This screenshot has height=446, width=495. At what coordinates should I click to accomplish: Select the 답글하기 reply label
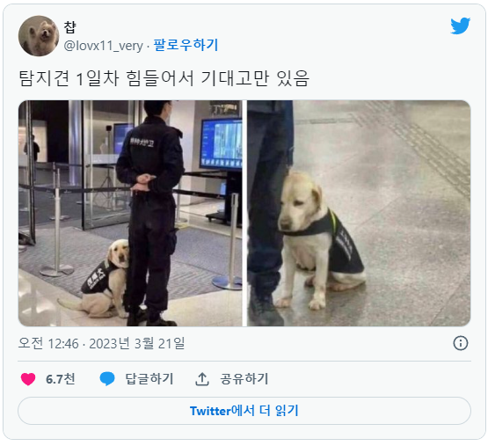pyautogui.click(x=149, y=379)
